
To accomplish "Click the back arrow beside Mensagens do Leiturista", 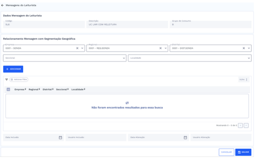I will tap(3, 5).
